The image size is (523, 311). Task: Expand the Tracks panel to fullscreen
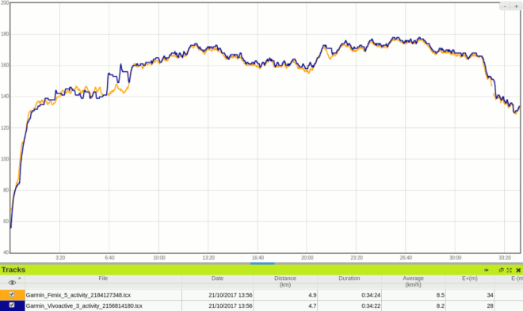(x=509, y=270)
